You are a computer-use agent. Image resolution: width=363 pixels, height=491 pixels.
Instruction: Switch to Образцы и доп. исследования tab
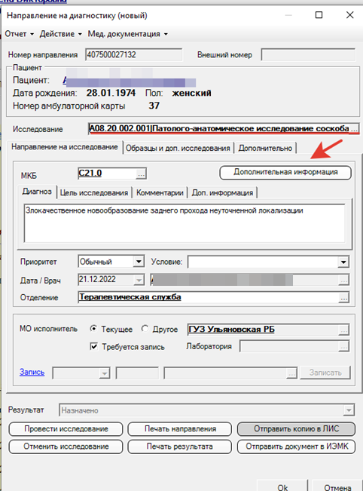(x=178, y=148)
